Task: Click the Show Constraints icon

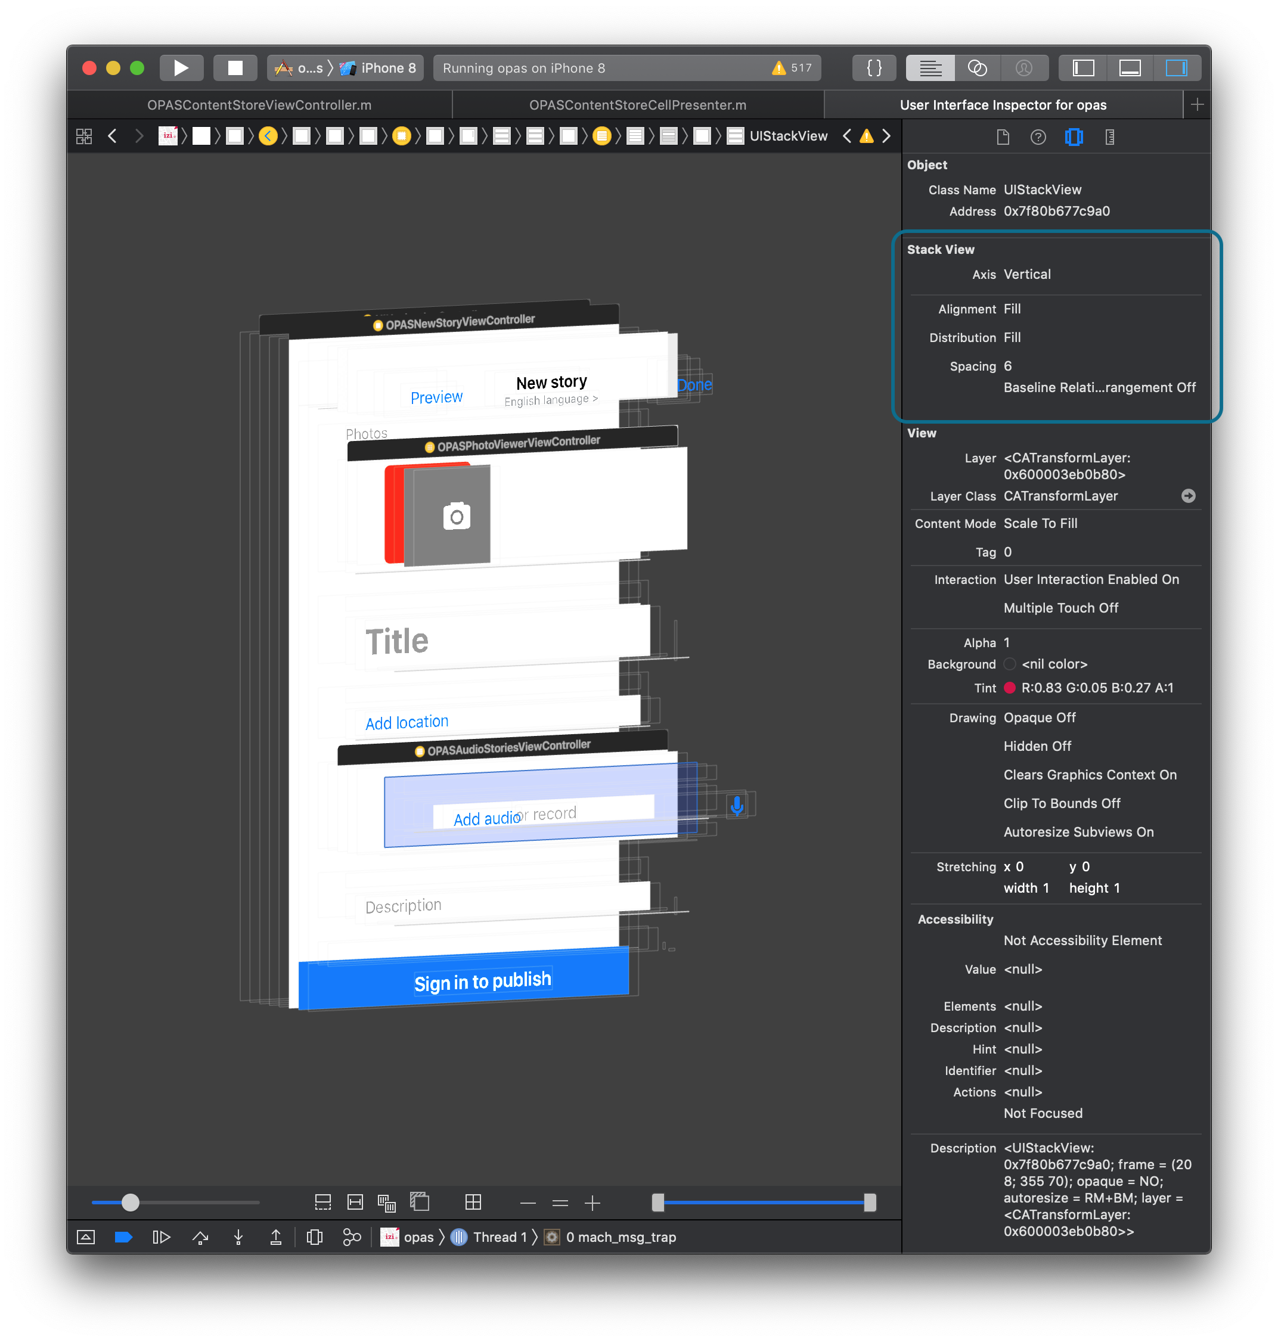Action: click(x=355, y=1203)
